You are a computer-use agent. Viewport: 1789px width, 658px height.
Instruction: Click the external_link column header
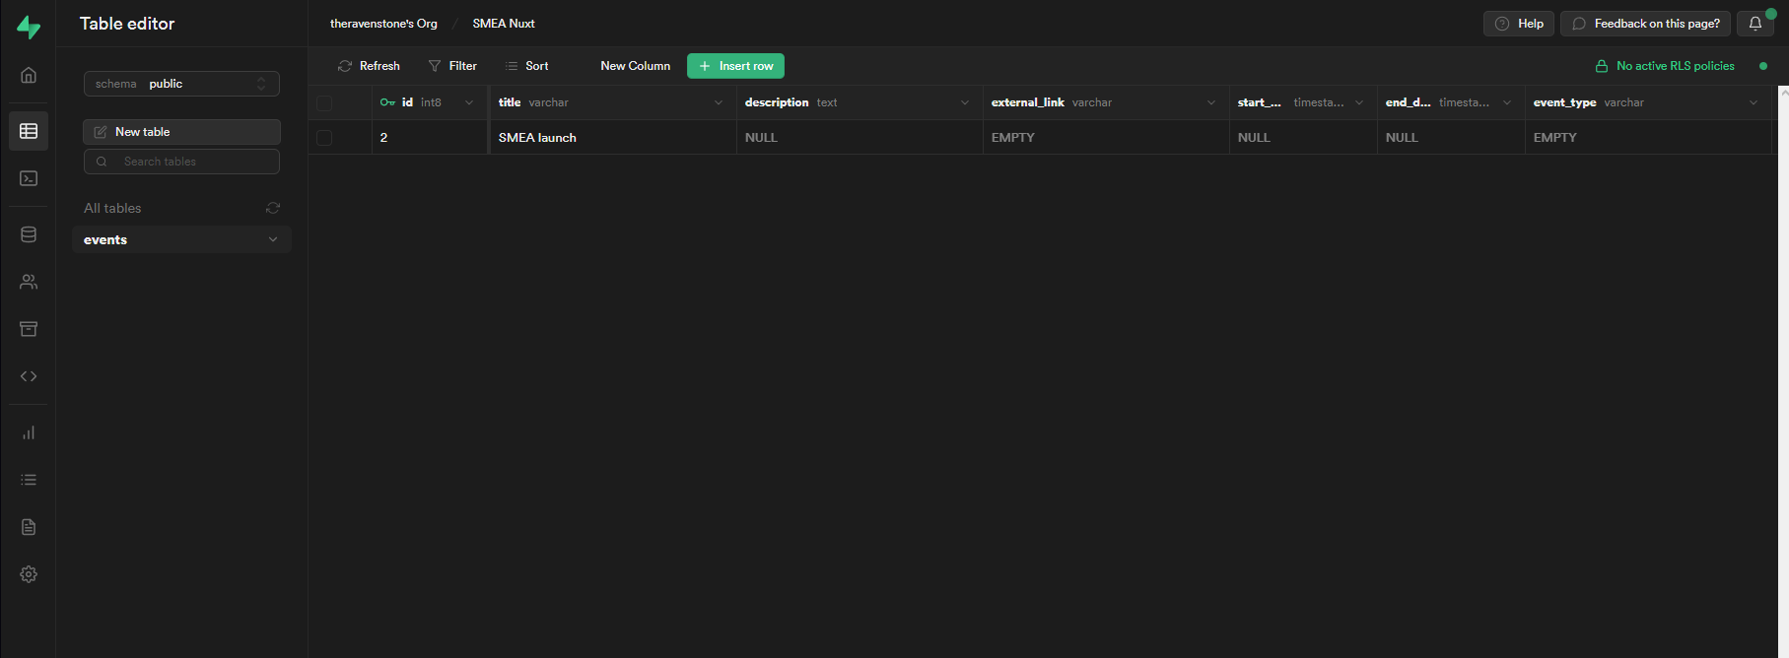tap(1106, 102)
